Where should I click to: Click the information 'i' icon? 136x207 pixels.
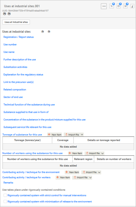click(132, 6)
